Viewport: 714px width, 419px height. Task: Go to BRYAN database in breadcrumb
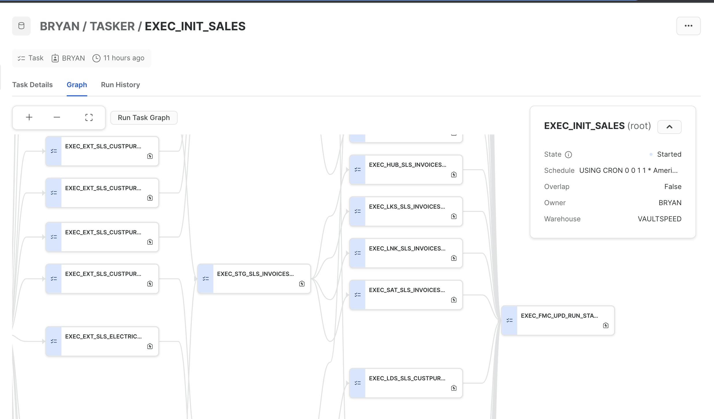pyautogui.click(x=59, y=26)
